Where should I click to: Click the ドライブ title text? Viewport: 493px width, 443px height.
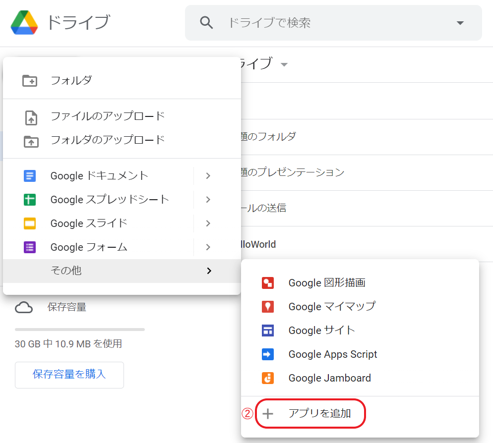[x=78, y=23]
